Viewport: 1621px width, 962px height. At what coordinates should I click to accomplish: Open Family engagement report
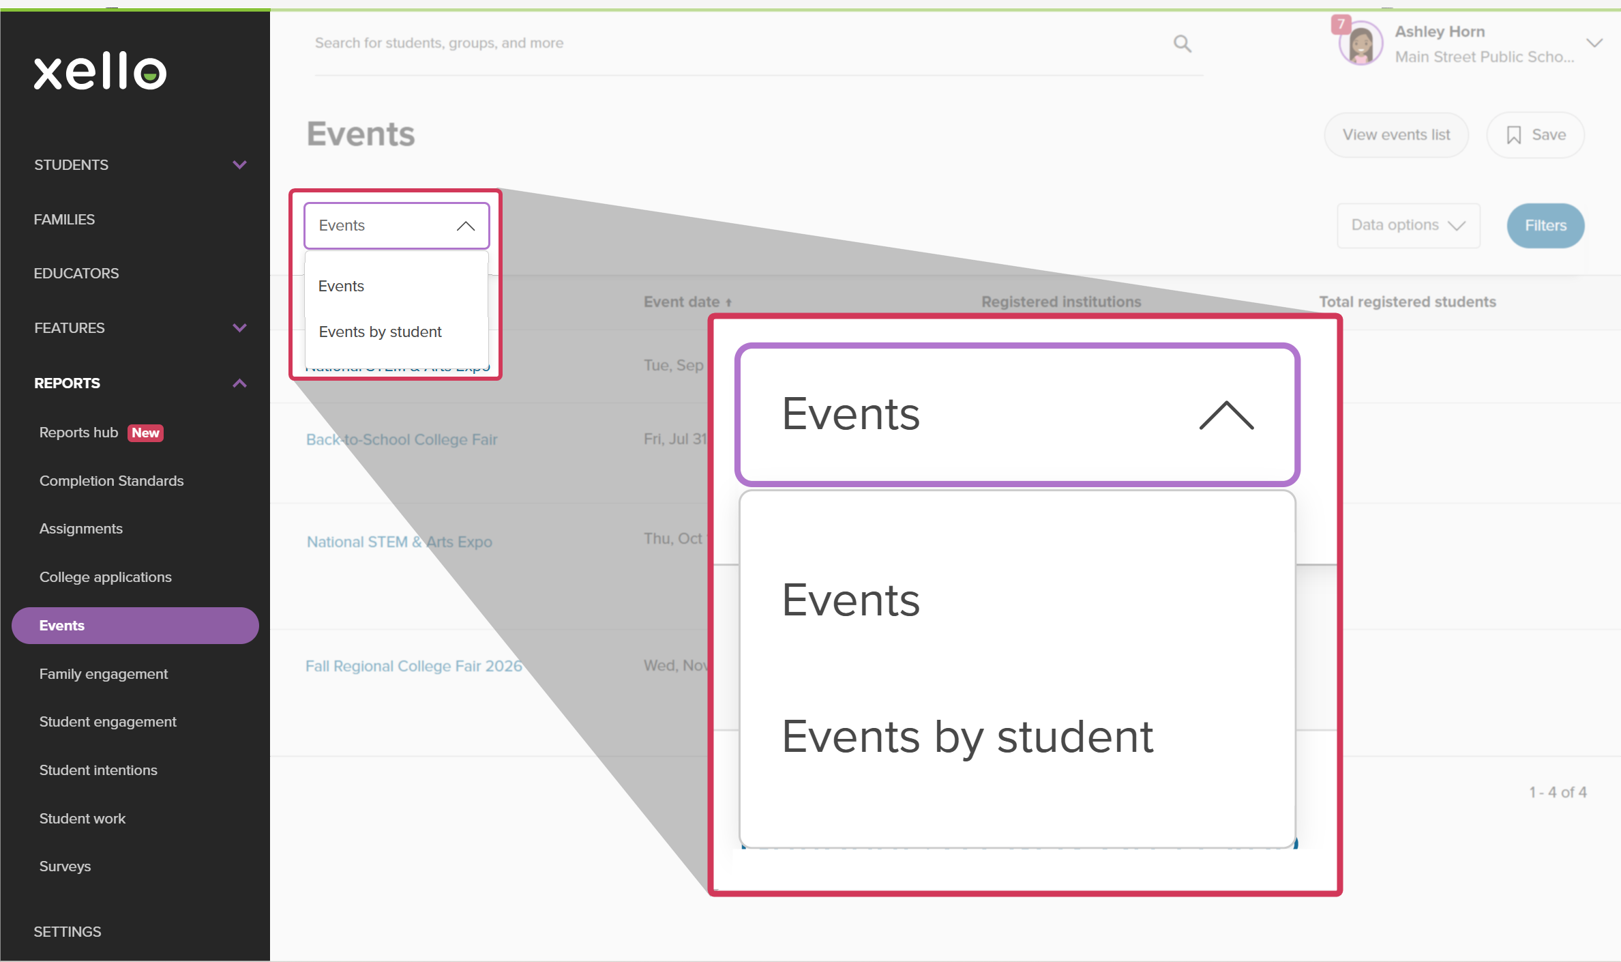103,674
